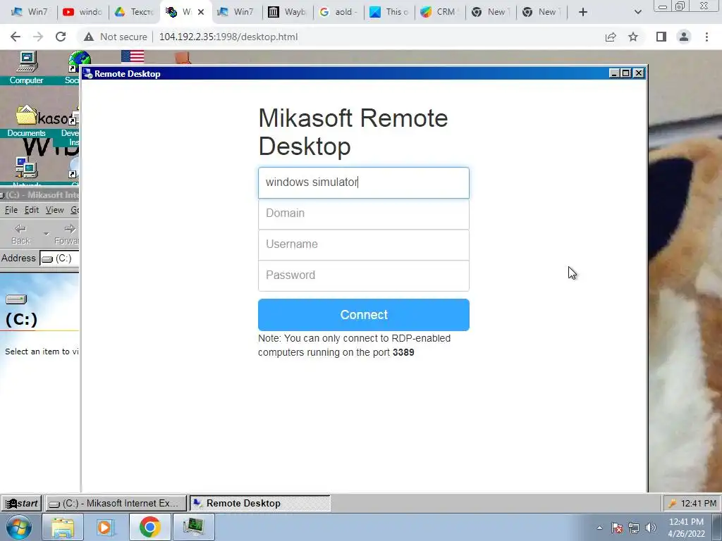Click the C: drive icon in explorer pane
The width and height of the screenshot is (722, 541).
16,300
